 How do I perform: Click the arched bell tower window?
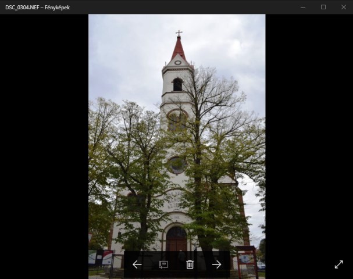coord(177,85)
